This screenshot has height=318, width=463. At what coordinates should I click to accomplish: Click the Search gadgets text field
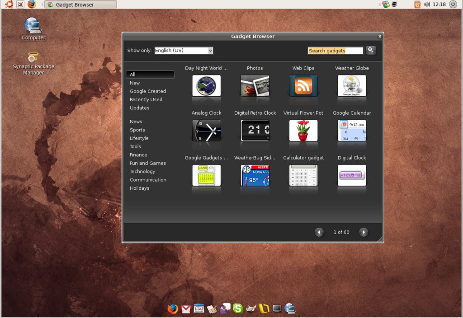click(335, 51)
